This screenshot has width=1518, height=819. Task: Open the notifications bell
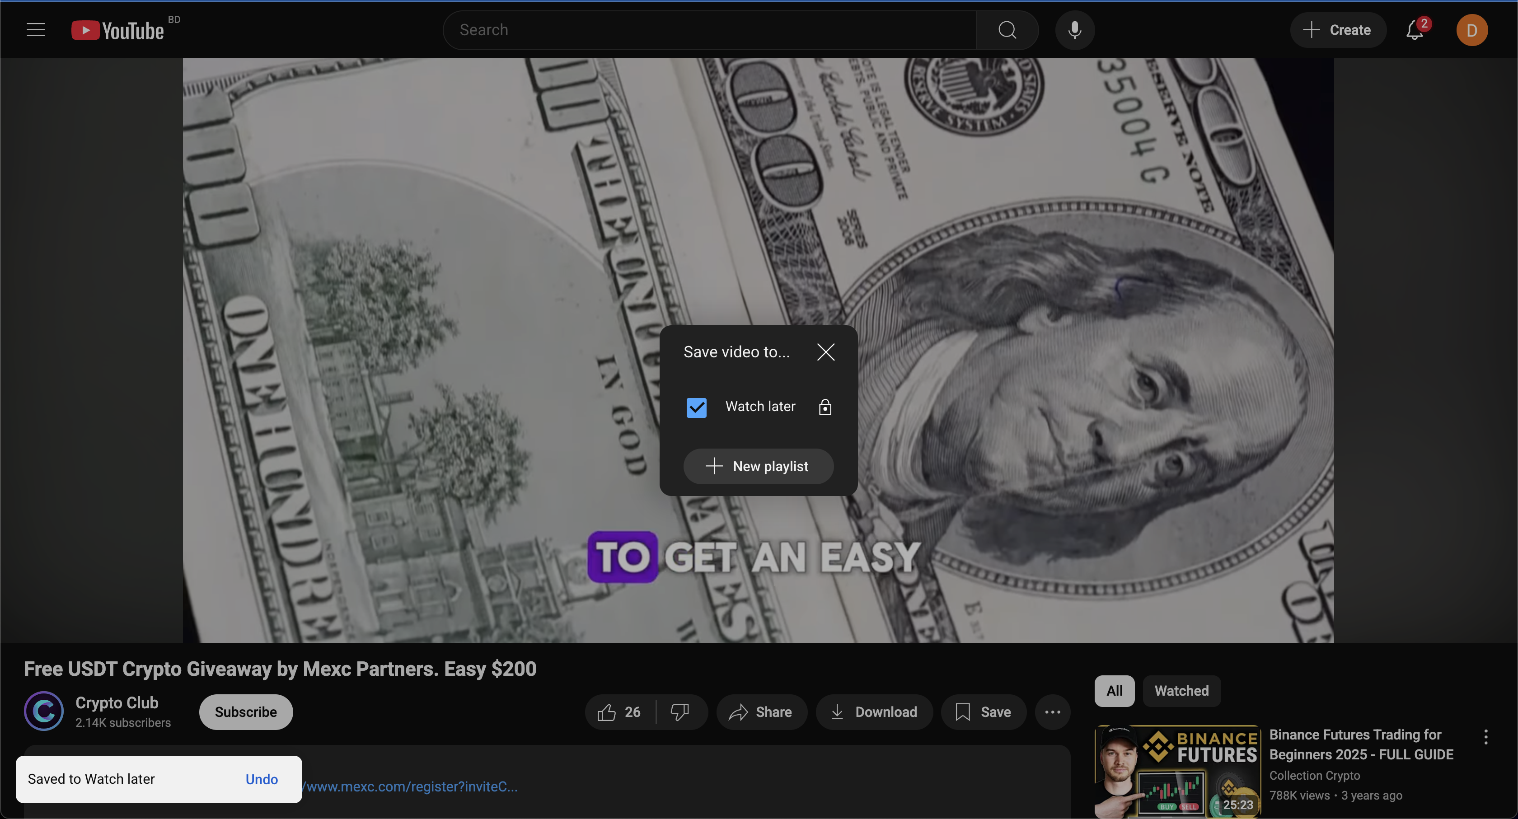[x=1414, y=30]
